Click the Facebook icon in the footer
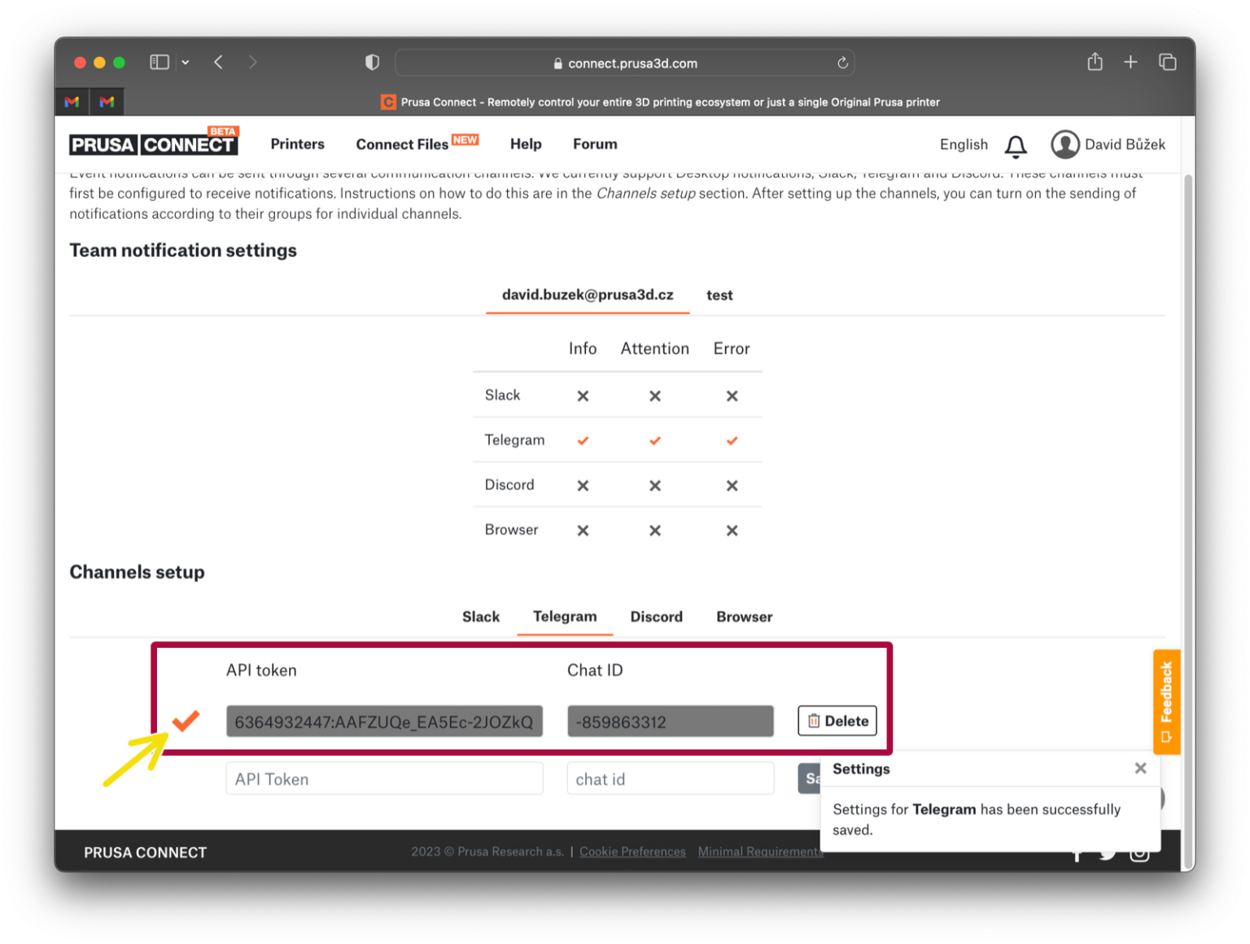1250x944 pixels. [x=1077, y=853]
